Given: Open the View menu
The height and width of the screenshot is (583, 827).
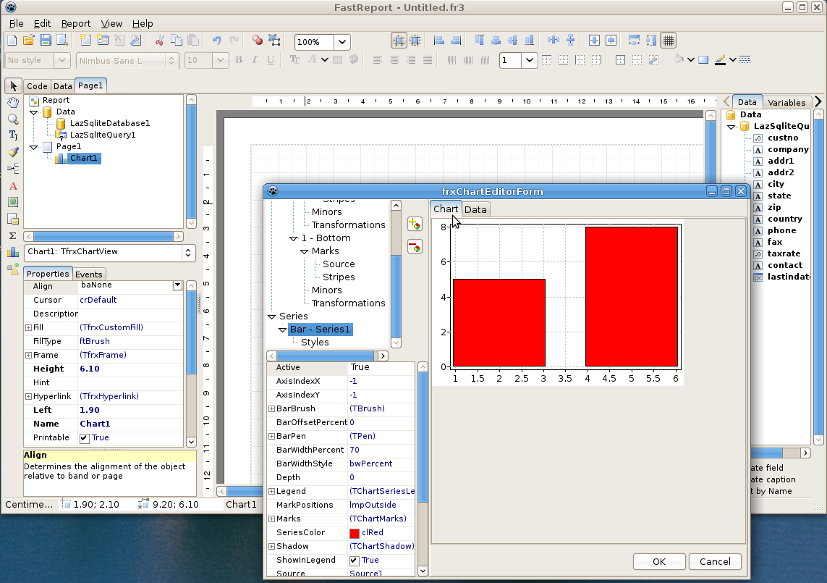Looking at the screenshot, I should point(111,24).
